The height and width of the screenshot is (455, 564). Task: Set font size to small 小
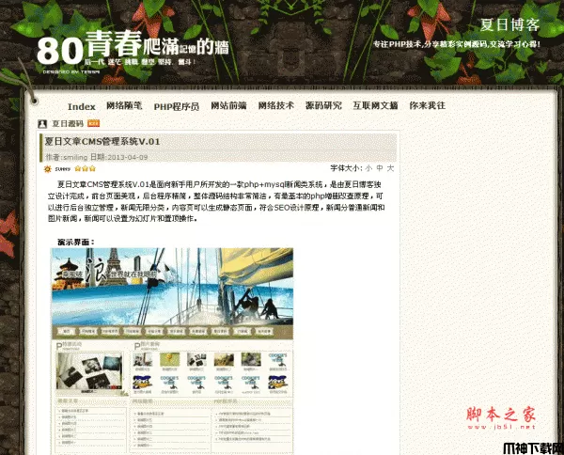368,168
